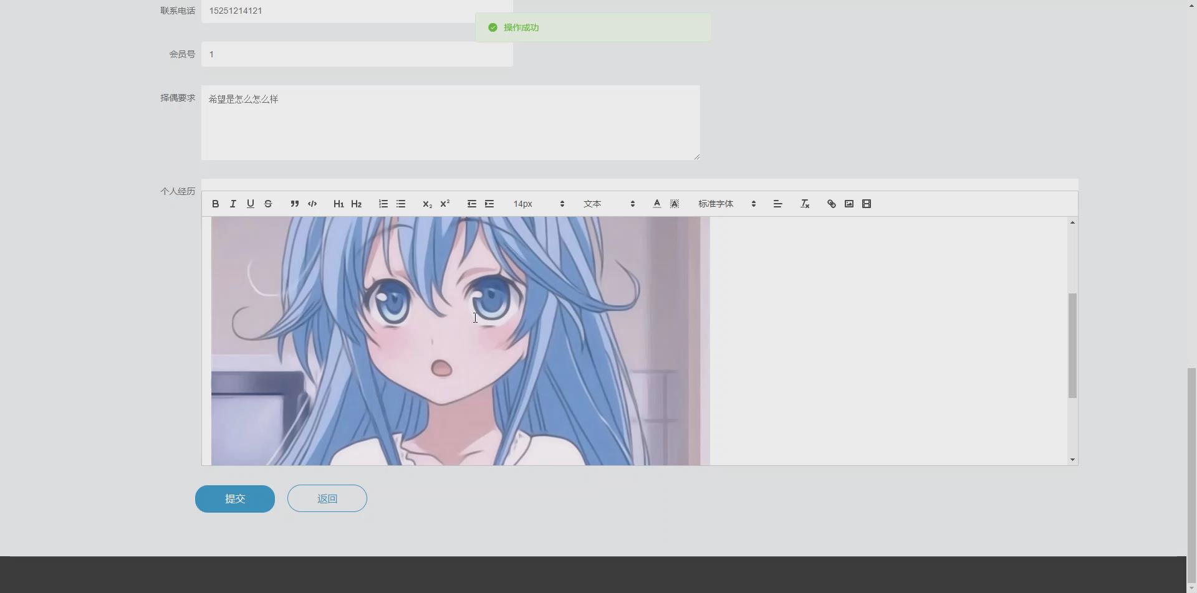Focus the 联系电话 phone input field
This screenshot has height=593, width=1197.
(x=357, y=11)
